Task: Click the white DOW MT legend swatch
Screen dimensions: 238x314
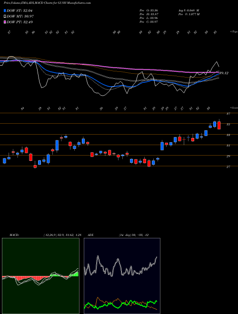Action: coord(5,16)
